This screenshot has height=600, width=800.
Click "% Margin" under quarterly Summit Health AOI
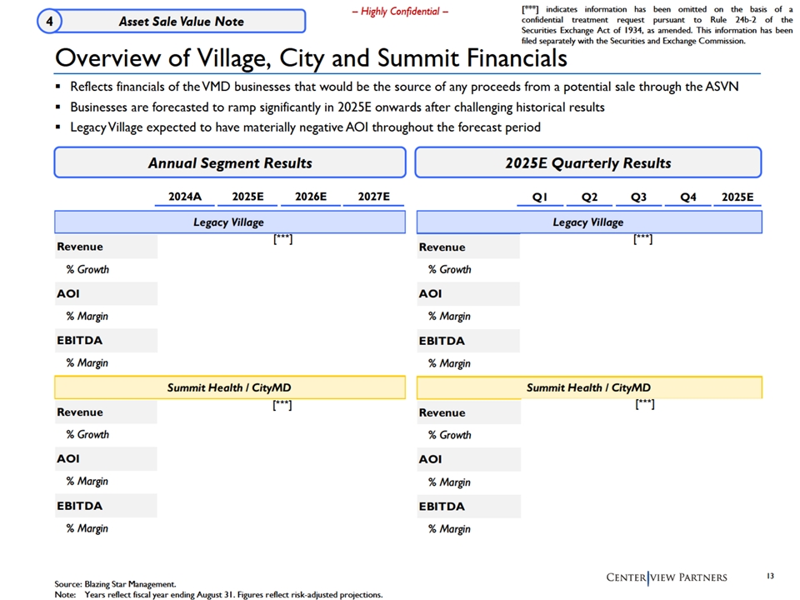449,482
